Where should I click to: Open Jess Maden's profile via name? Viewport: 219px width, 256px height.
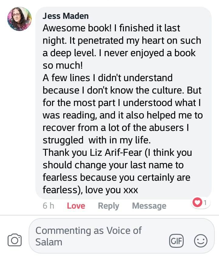[66, 16]
